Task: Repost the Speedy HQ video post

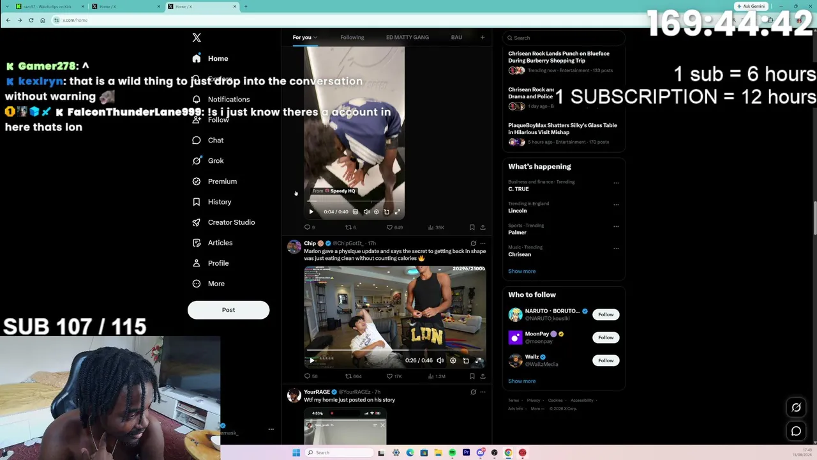Action: pos(350,227)
